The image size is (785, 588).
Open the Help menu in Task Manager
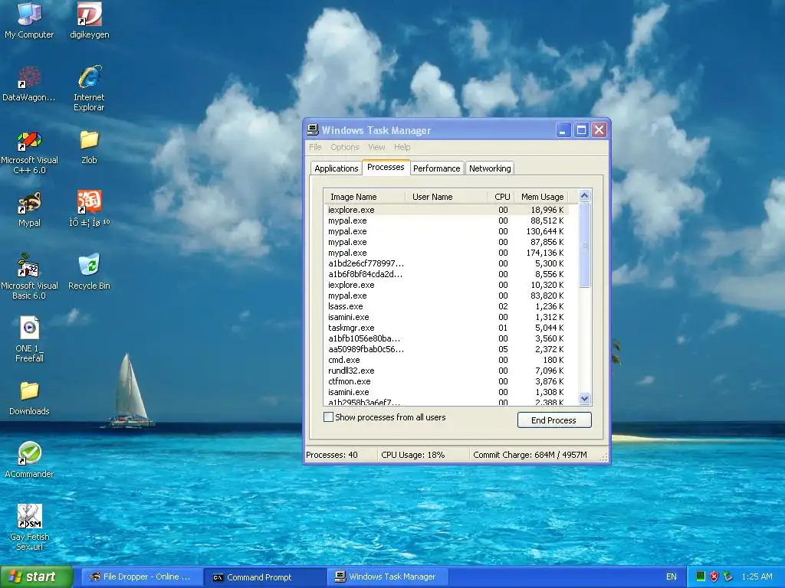tap(402, 147)
